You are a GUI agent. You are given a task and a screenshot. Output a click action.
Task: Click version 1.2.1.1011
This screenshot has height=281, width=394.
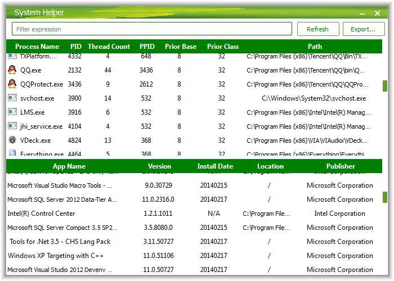(x=158, y=214)
